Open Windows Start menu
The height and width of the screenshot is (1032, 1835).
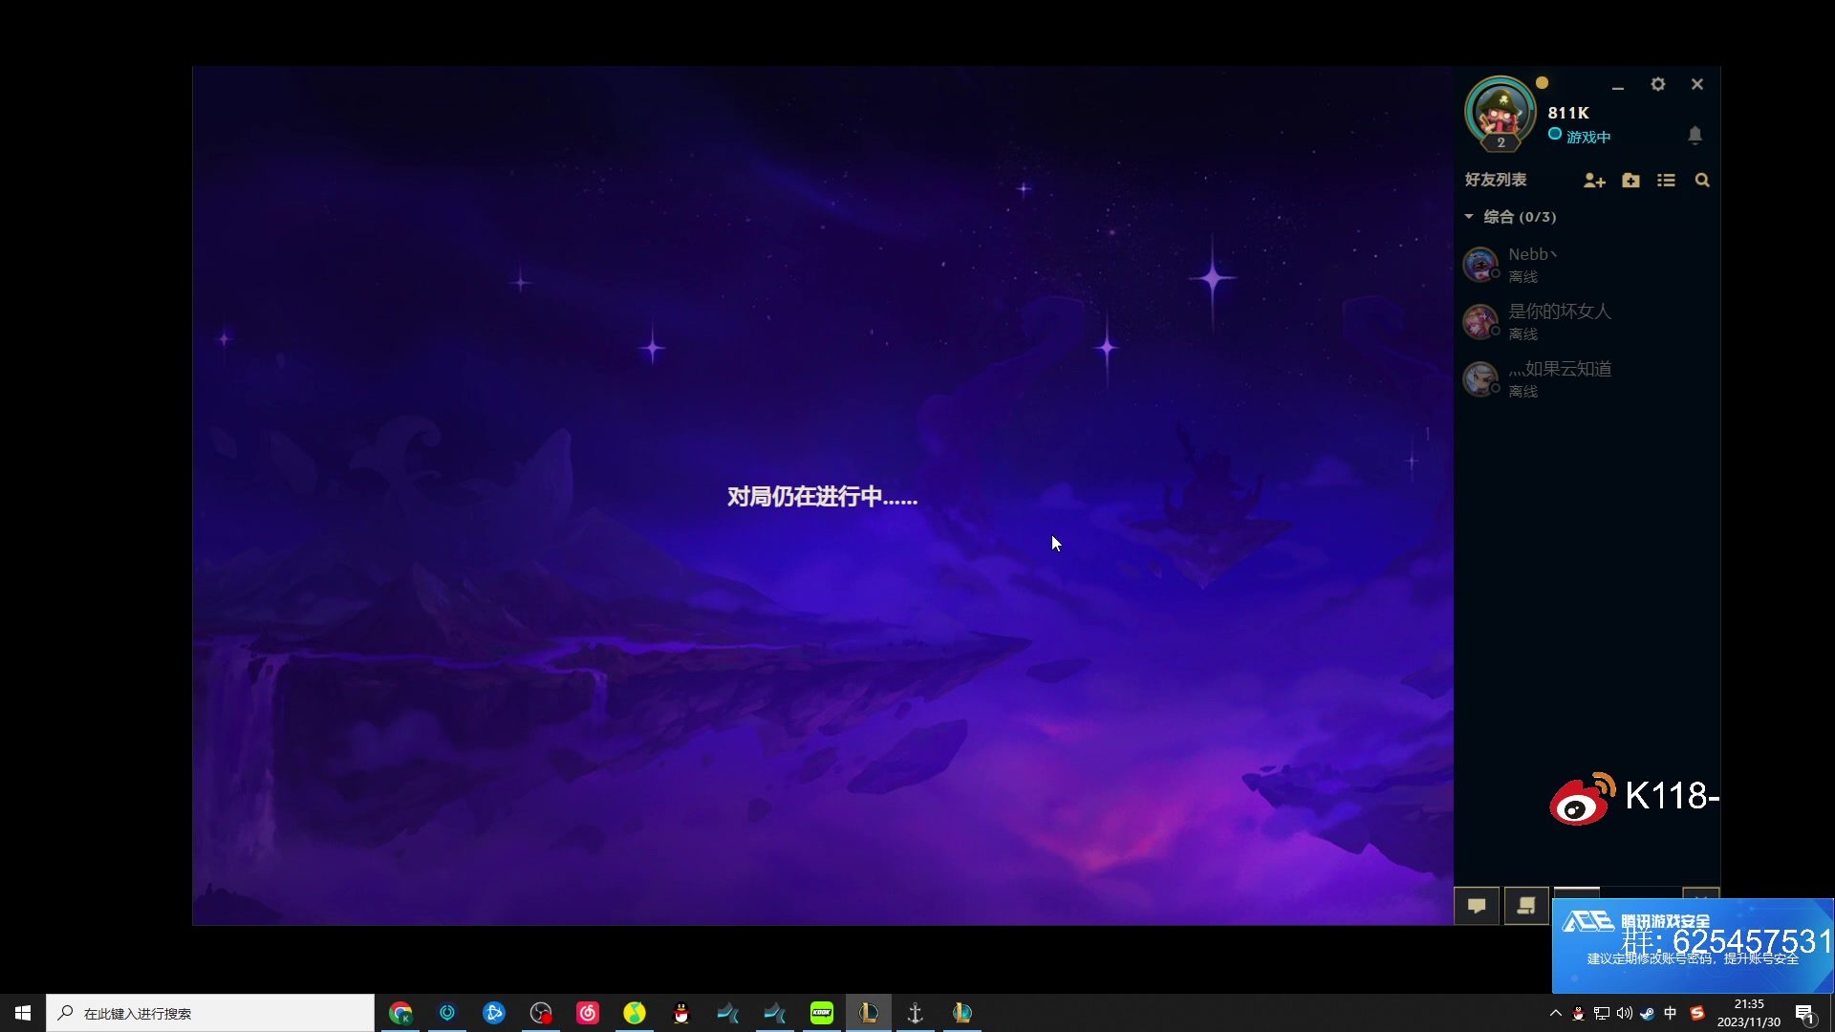pyautogui.click(x=23, y=1013)
